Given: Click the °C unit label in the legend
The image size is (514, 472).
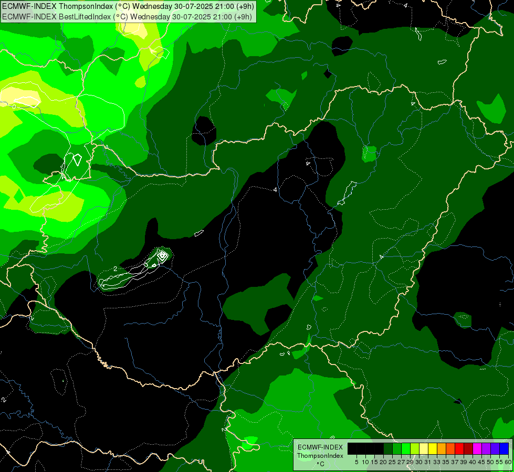Looking at the screenshot, I should [321, 464].
